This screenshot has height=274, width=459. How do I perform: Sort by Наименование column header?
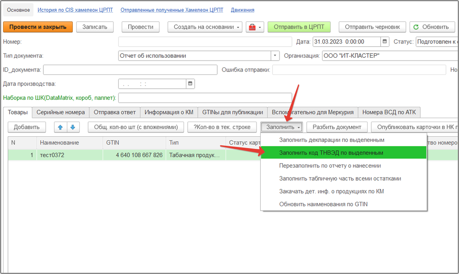[x=70, y=143]
